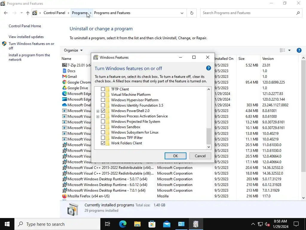This screenshot has width=306, height=230.
Task: Click the taskbar search box
Action: (57, 224)
